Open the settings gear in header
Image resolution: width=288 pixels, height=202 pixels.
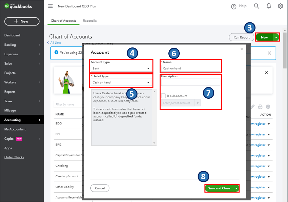pyautogui.click(x=280, y=6)
